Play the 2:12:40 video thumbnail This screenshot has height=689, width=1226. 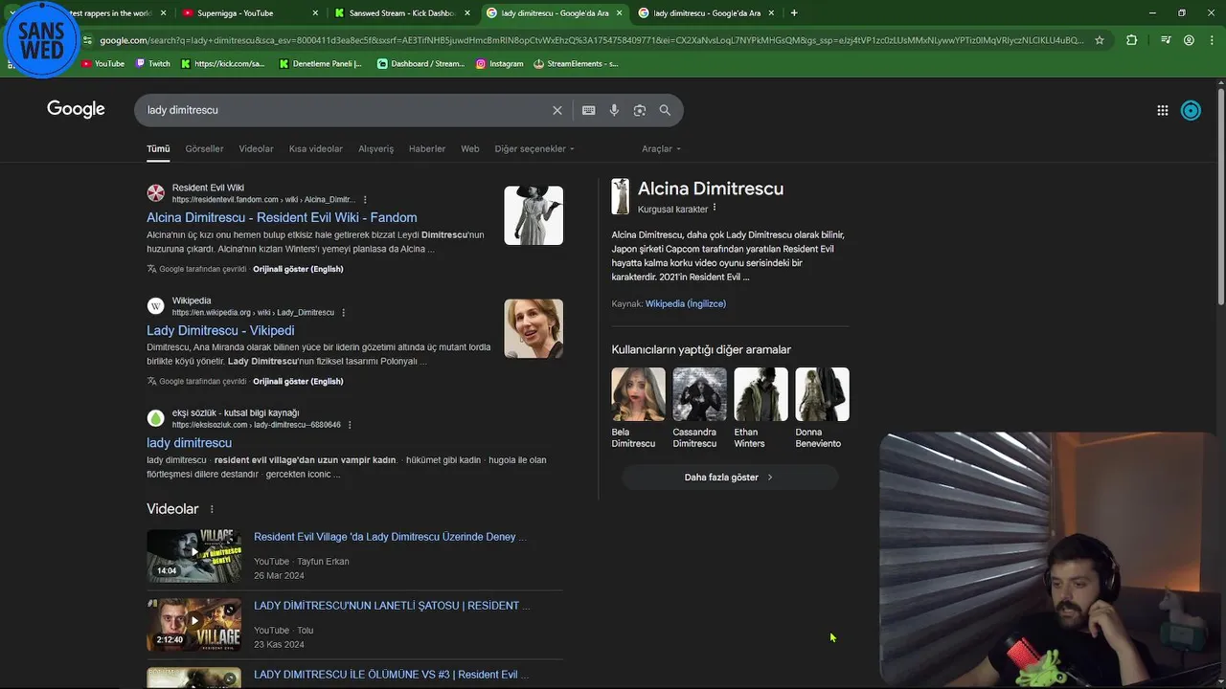click(x=193, y=624)
